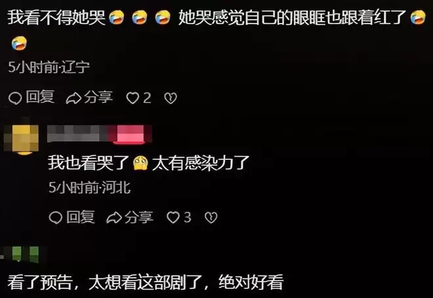The image size is (433, 298).
Task: Dislike the Hebei comment with broken heart
Action: (x=211, y=218)
